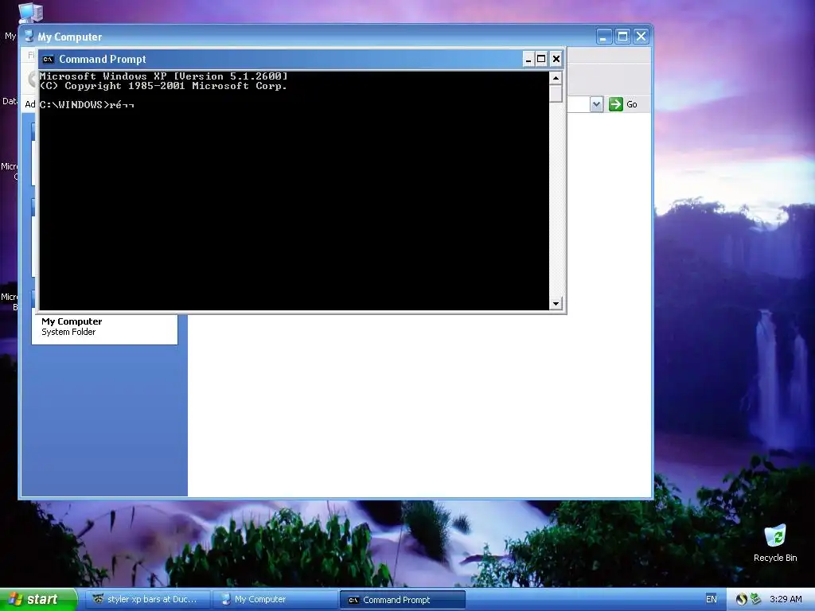This screenshot has width=815, height=611.
Task: Switch to styler xp bars taskbar button
Action: pyautogui.click(x=147, y=599)
